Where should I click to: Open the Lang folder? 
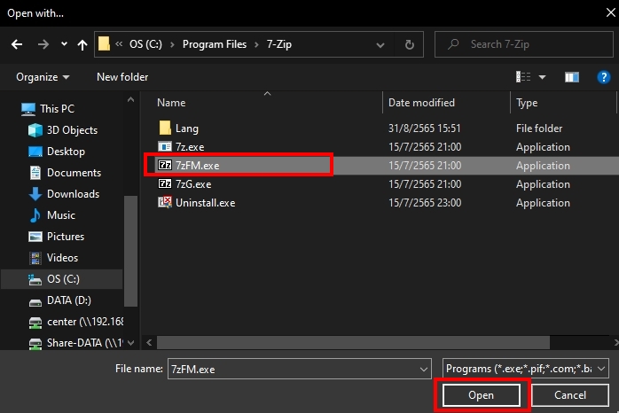point(186,129)
